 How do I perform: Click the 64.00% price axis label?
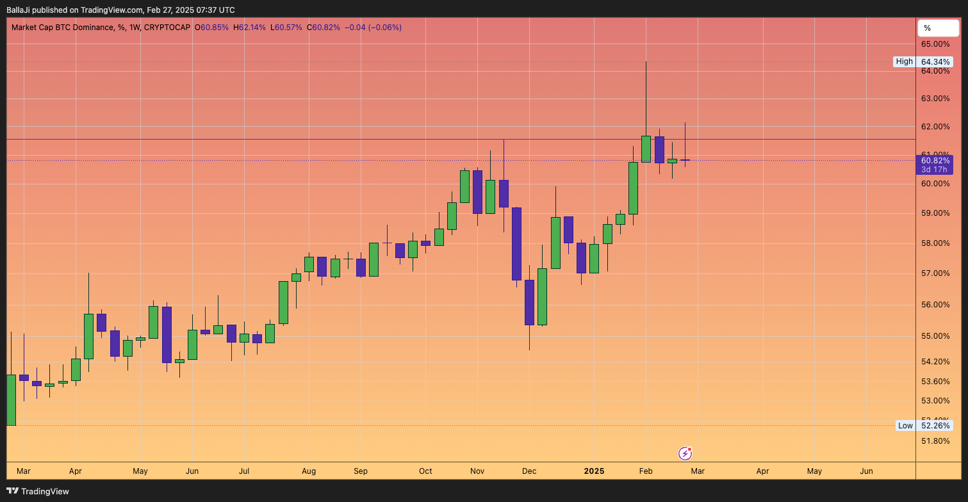coord(935,71)
